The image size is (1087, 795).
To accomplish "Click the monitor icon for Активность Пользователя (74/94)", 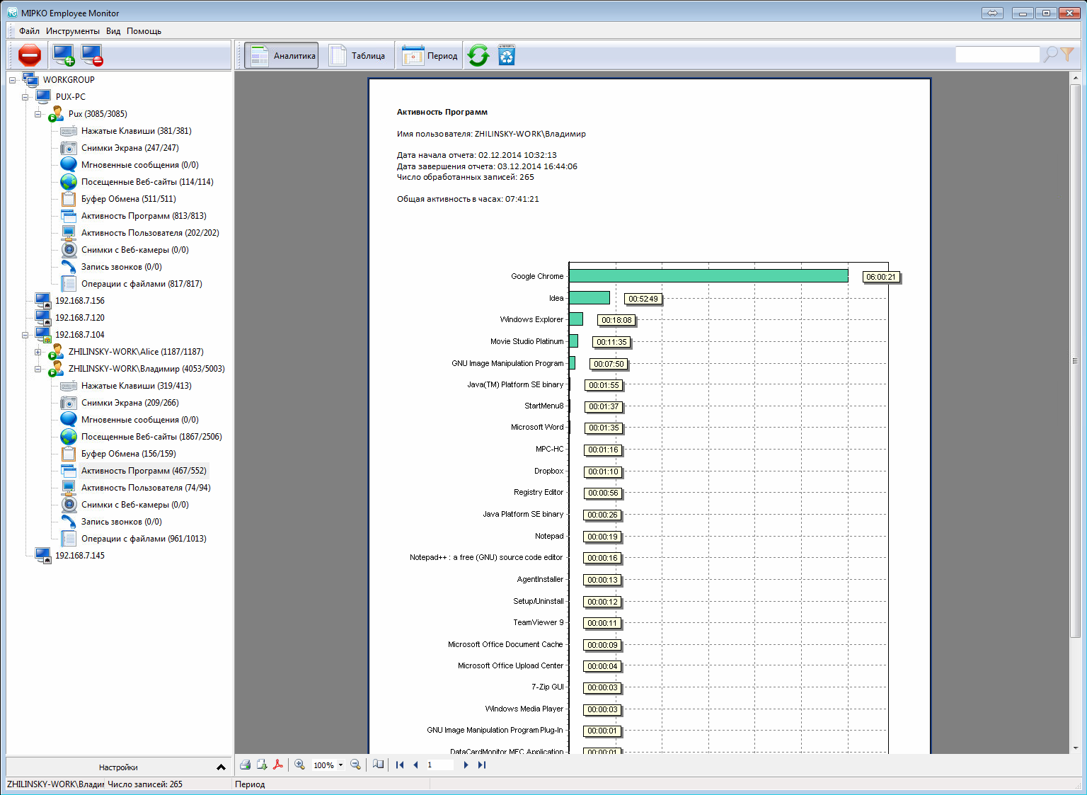I will coord(69,488).
